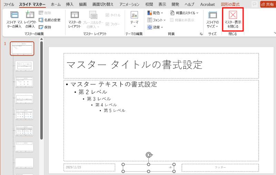The width and height of the screenshot is (276, 175).
Task: Click the '第 2 レベル' bullet text
Action: [93, 92]
